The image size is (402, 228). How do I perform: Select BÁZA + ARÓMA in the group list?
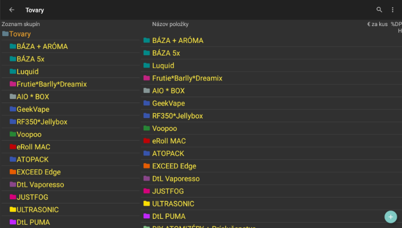[42, 47]
